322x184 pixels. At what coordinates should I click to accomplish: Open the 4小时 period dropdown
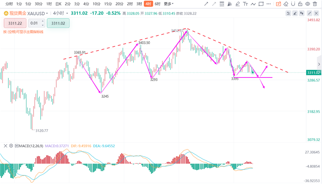coord(61,13)
